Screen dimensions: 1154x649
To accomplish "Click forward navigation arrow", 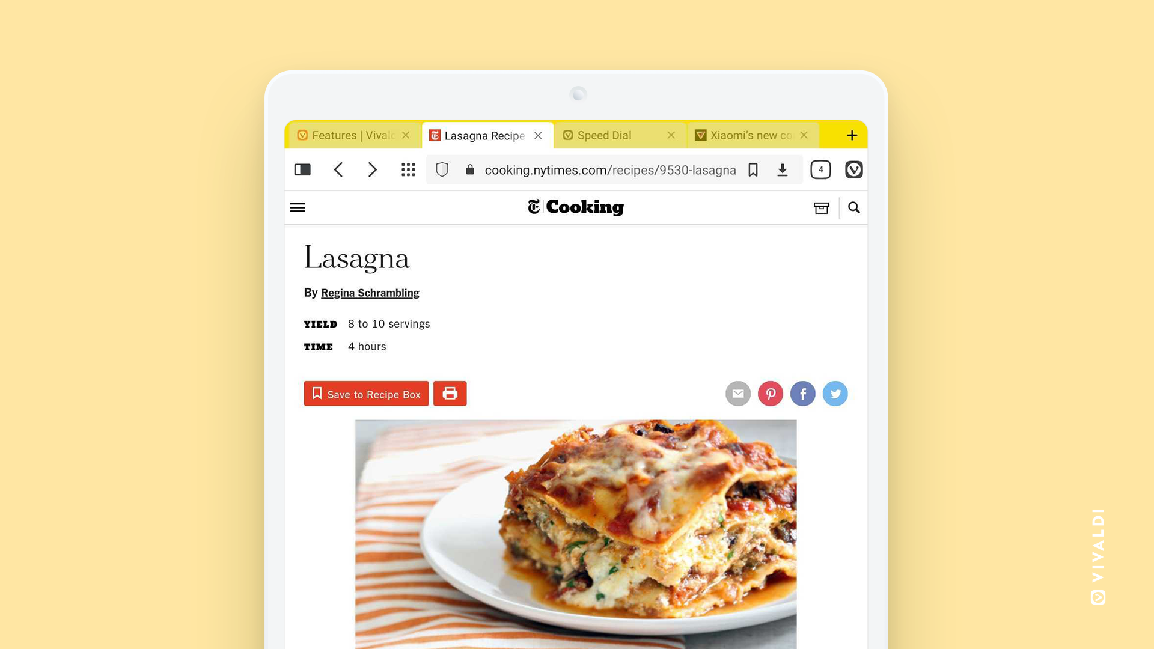I will click(x=373, y=169).
